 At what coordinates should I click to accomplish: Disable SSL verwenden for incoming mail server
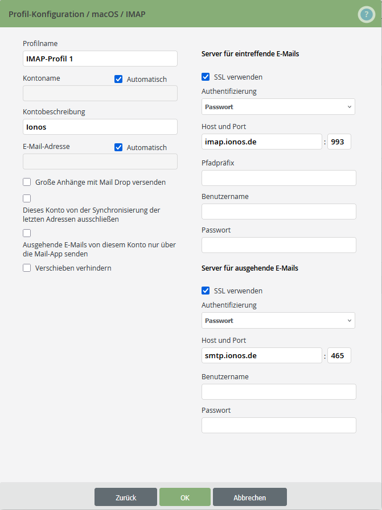coord(206,77)
